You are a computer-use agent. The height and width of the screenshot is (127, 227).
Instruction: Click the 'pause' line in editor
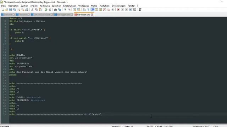click(x=13, y=75)
